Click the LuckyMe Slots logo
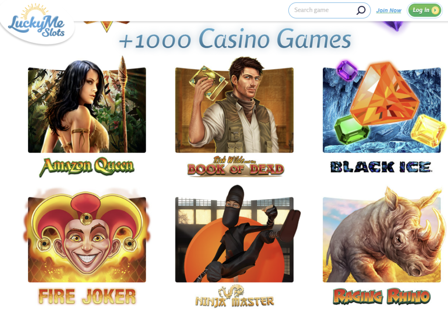The height and width of the screenshot is (314, 448). [37, 22]
